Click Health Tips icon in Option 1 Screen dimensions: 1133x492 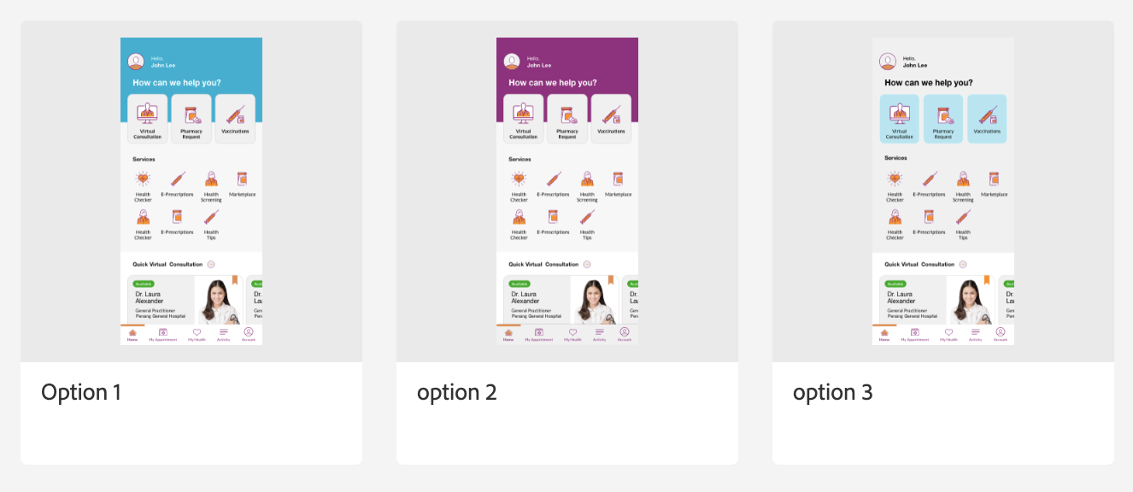(x=211, y=217)
